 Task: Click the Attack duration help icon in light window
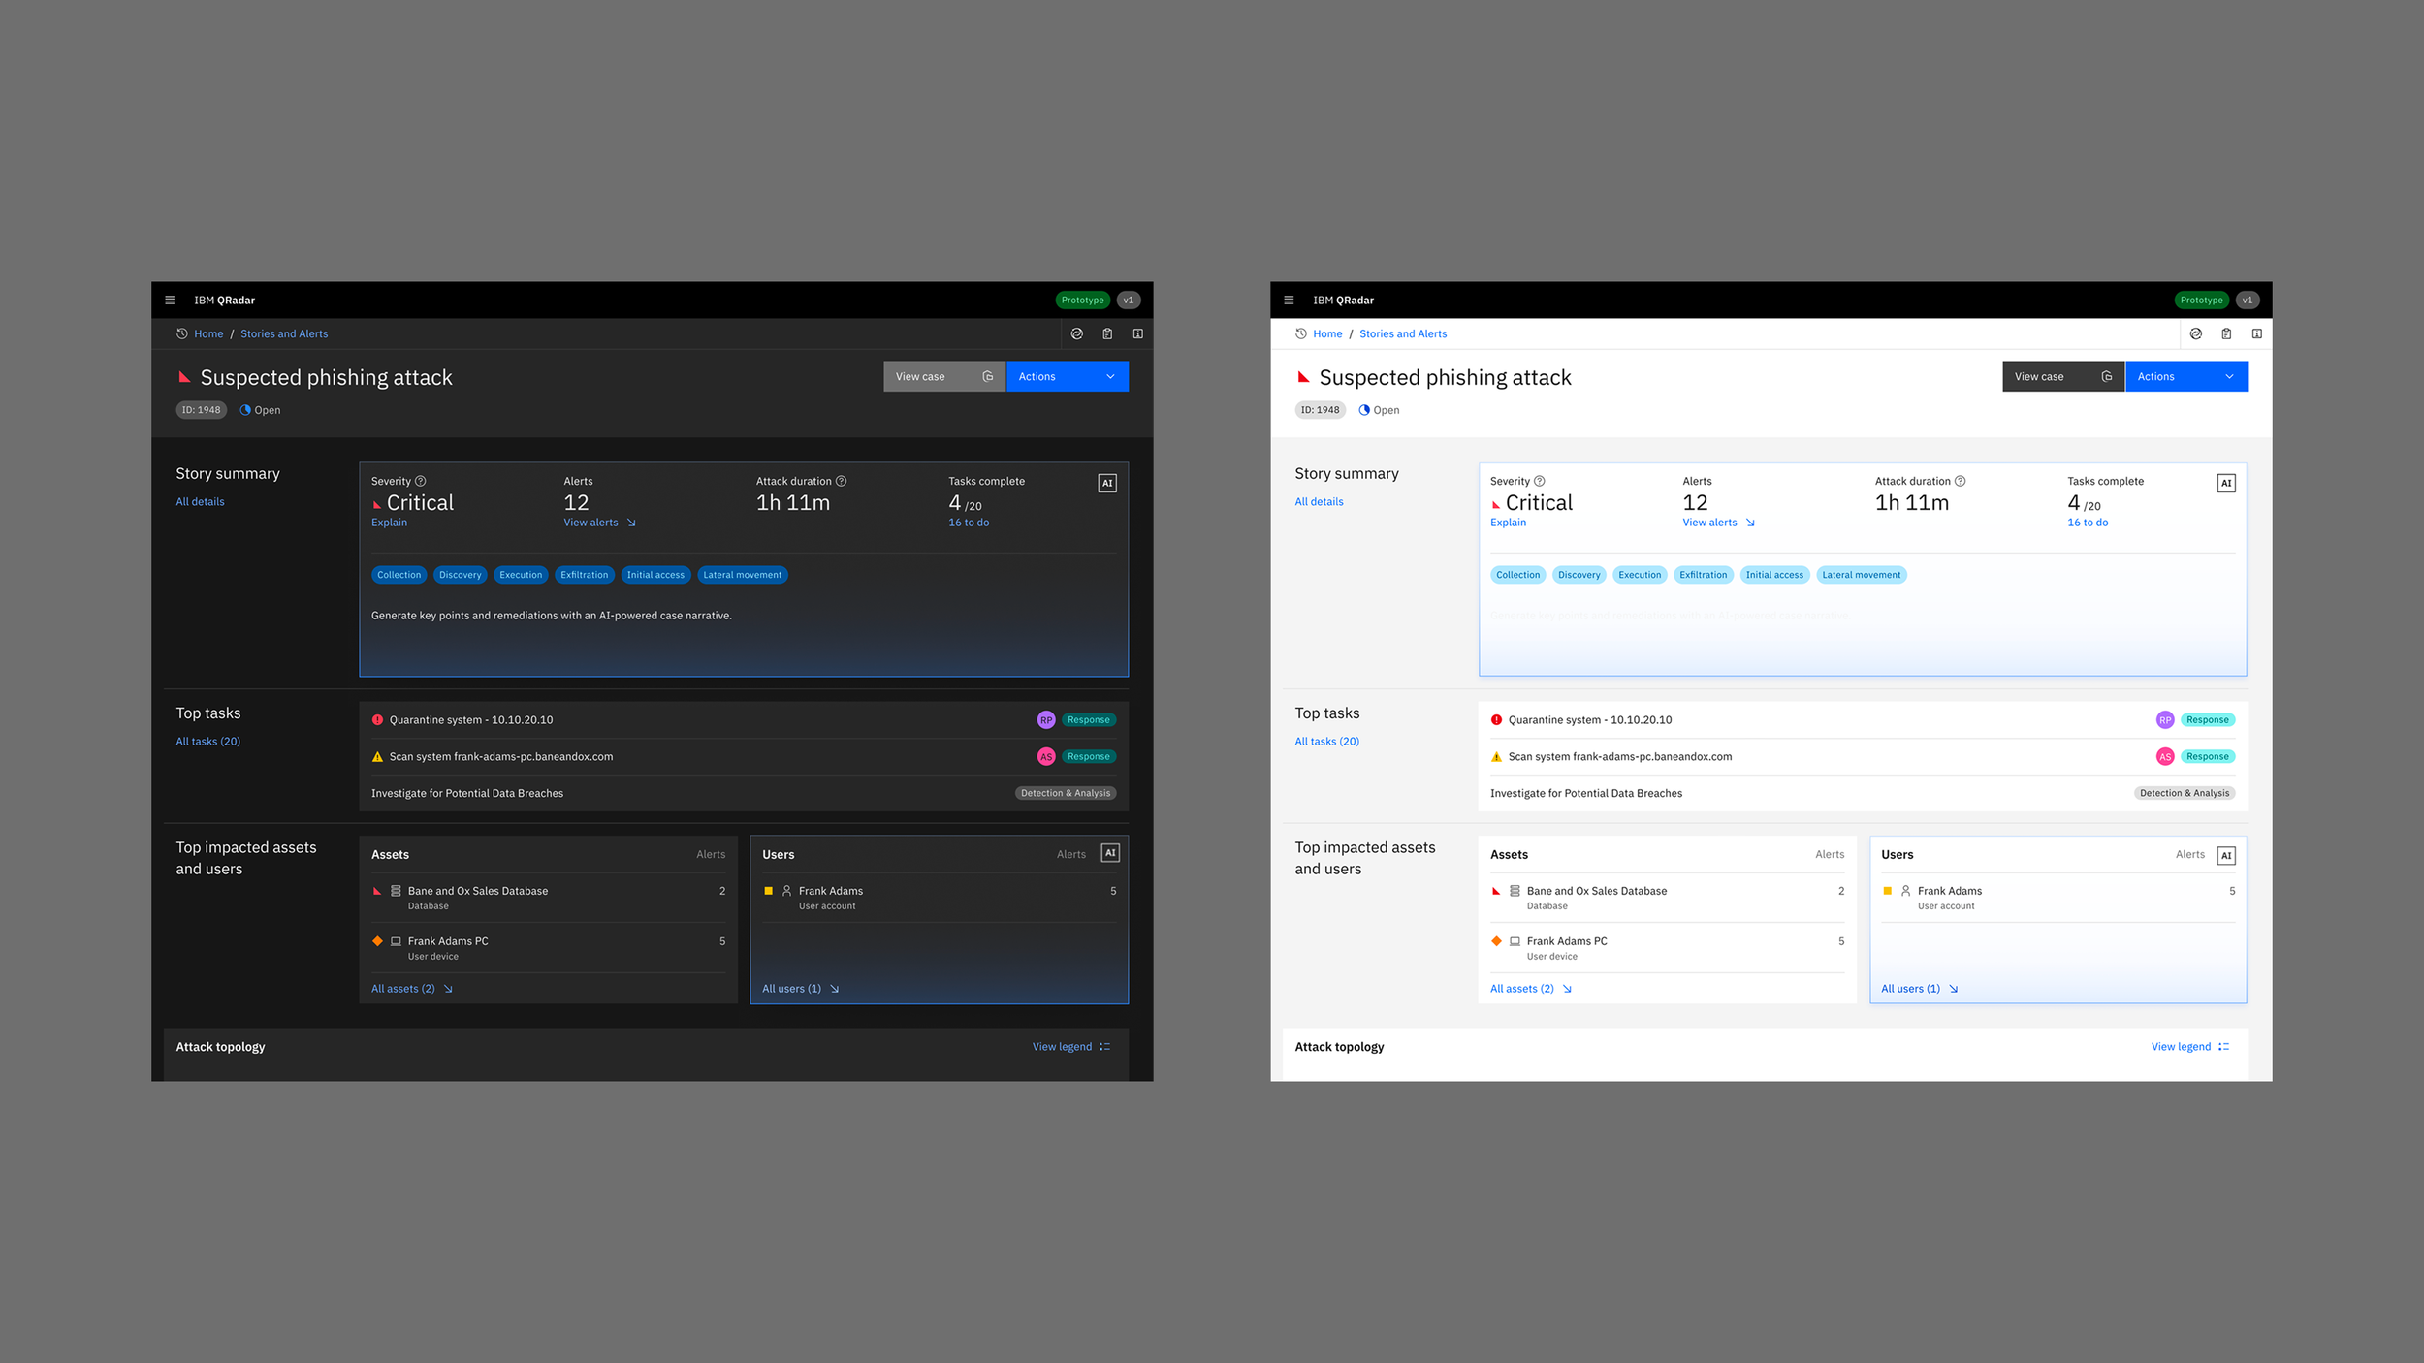point(1961,481)
